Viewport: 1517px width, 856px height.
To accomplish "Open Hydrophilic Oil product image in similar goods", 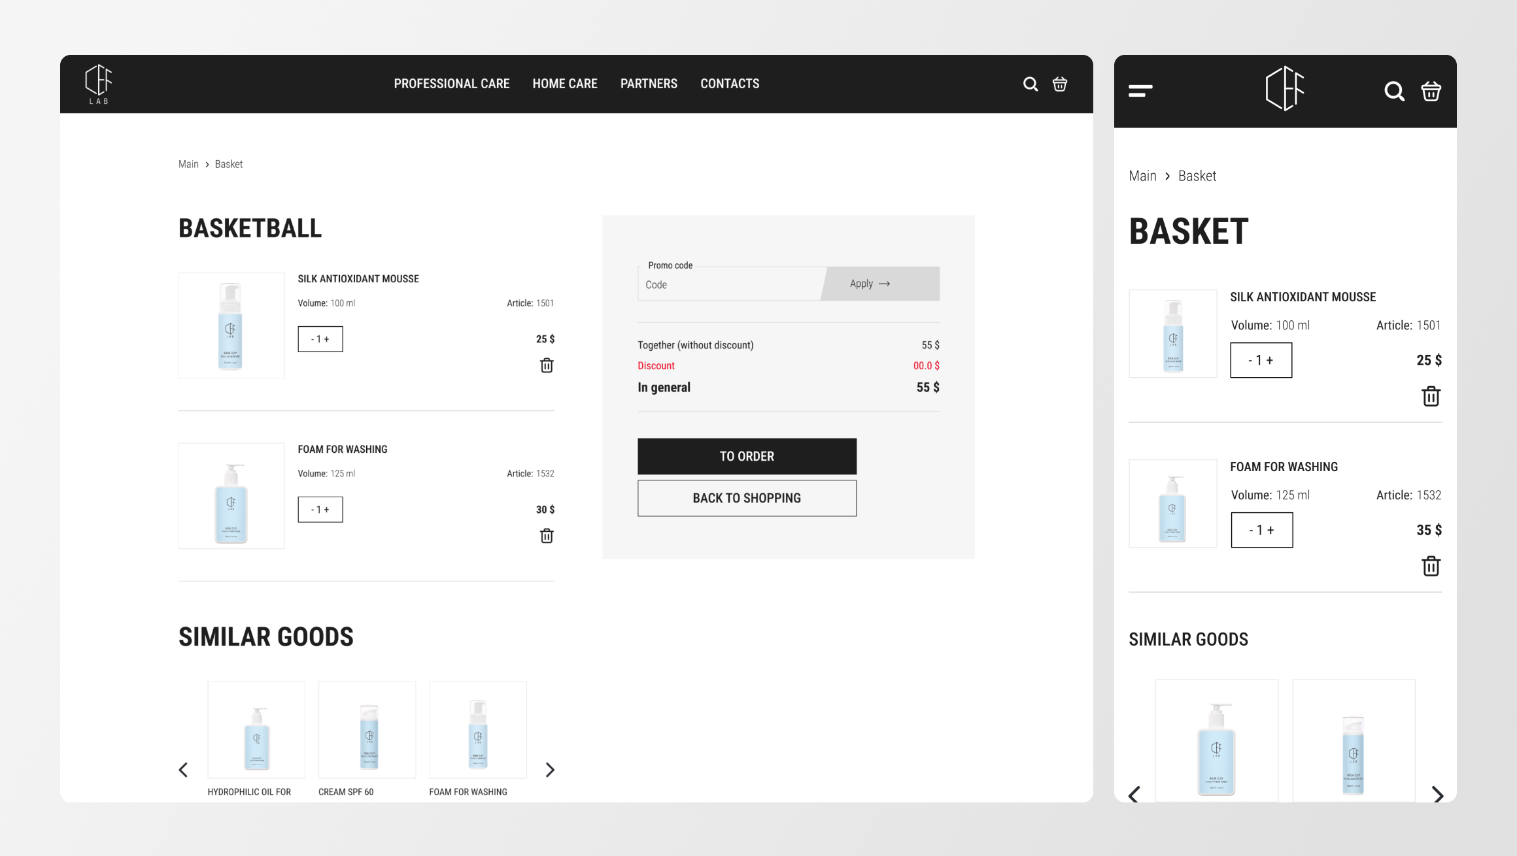I will (x=256, y=729).
